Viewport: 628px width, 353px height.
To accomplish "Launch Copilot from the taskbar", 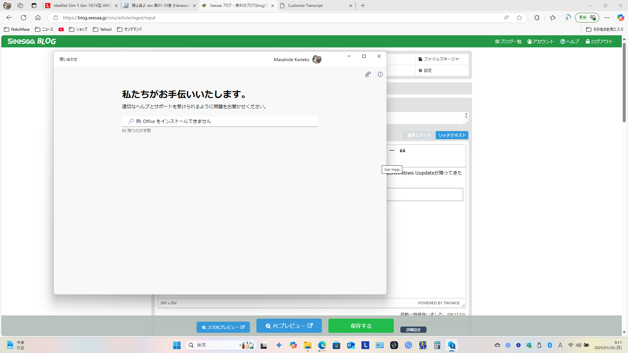I will click(293, 345).
